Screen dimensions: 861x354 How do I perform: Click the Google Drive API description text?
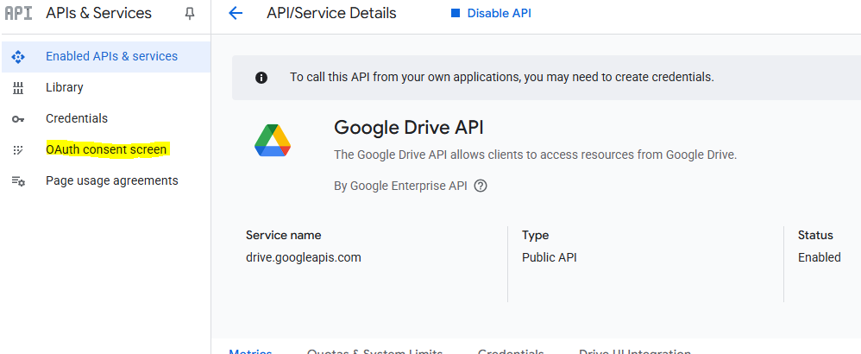pos(536,155)
